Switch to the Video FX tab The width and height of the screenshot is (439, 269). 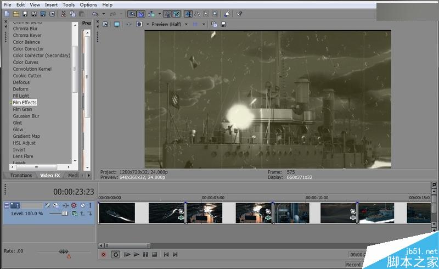point(50,176)
